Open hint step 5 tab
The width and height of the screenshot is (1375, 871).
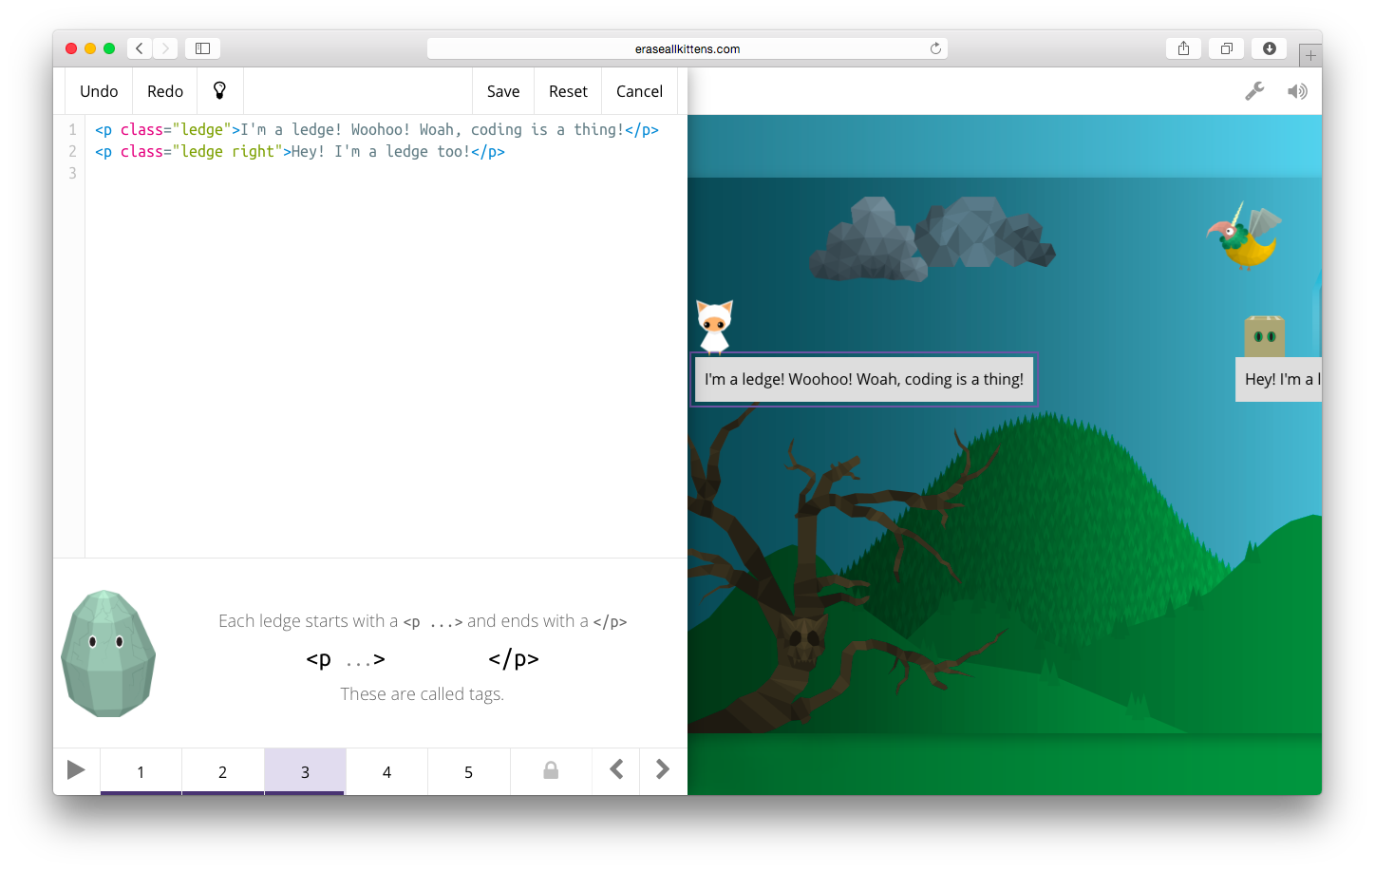468,771
